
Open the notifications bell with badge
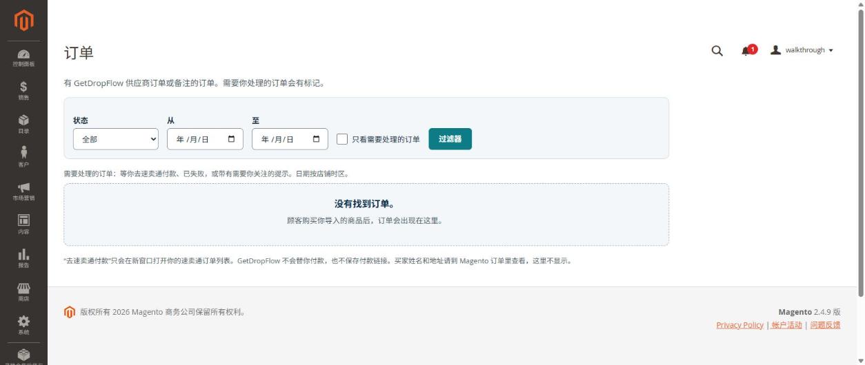748,50
